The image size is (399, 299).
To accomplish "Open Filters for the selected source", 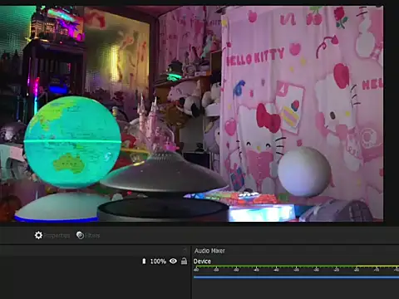I will coord(88,235).
